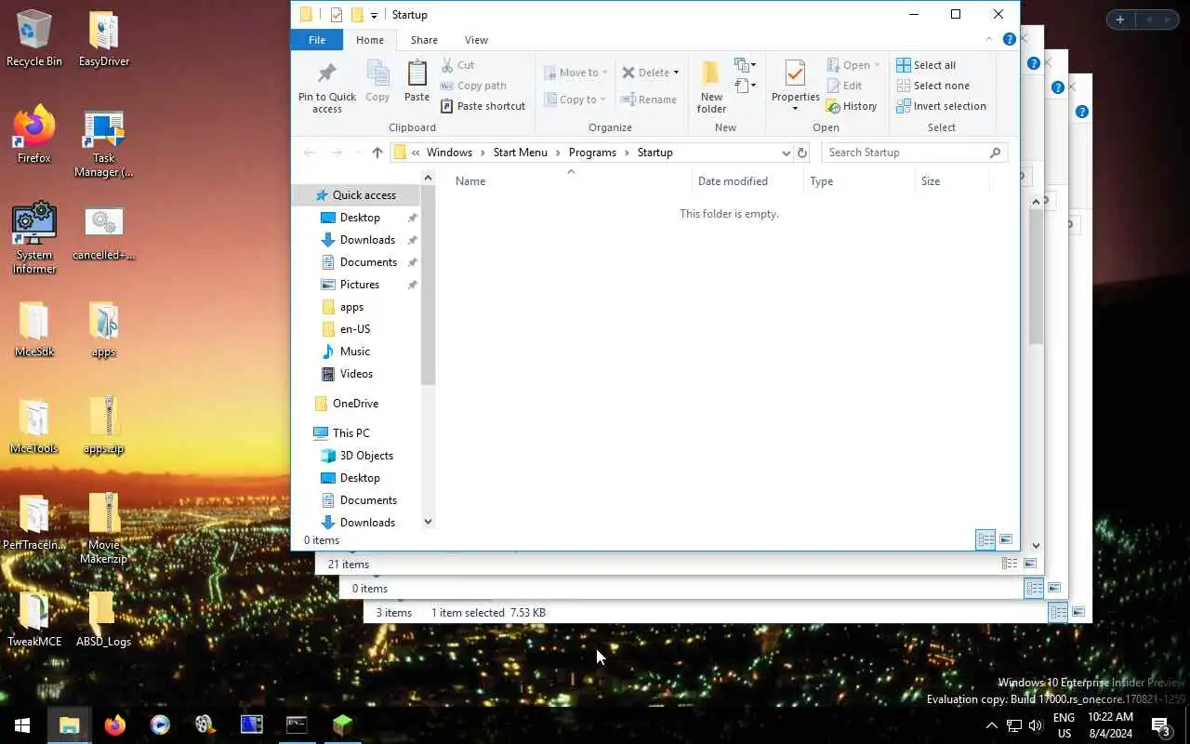Expand hidden path segments chevron in address bar
Viewport: 1190px width, 744px height.
coord(416,153)
